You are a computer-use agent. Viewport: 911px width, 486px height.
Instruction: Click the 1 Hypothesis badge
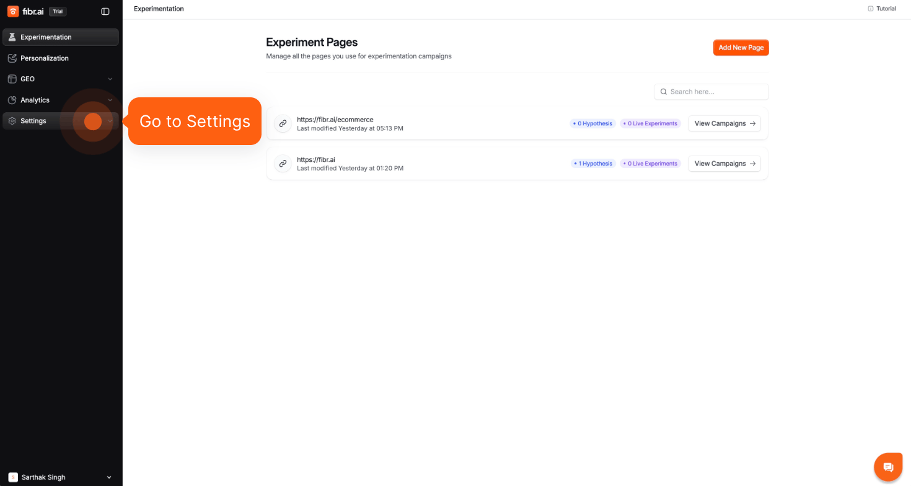[x=593, y=164]
